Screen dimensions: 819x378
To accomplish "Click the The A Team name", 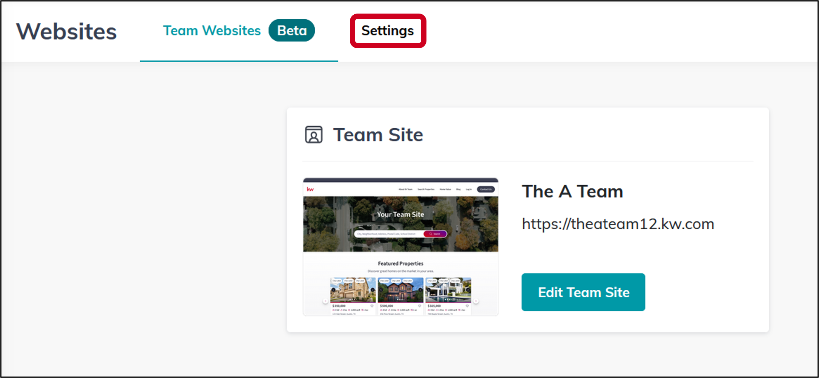I will point(572,191).
